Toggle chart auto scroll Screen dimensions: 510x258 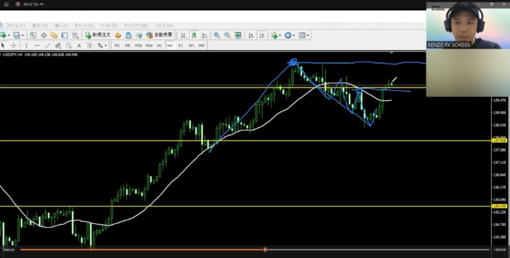coord(251,35)
